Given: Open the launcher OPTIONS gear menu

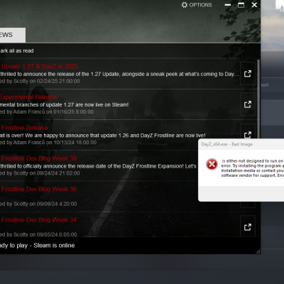Looking at the screenshot, I should coord(197,5).
